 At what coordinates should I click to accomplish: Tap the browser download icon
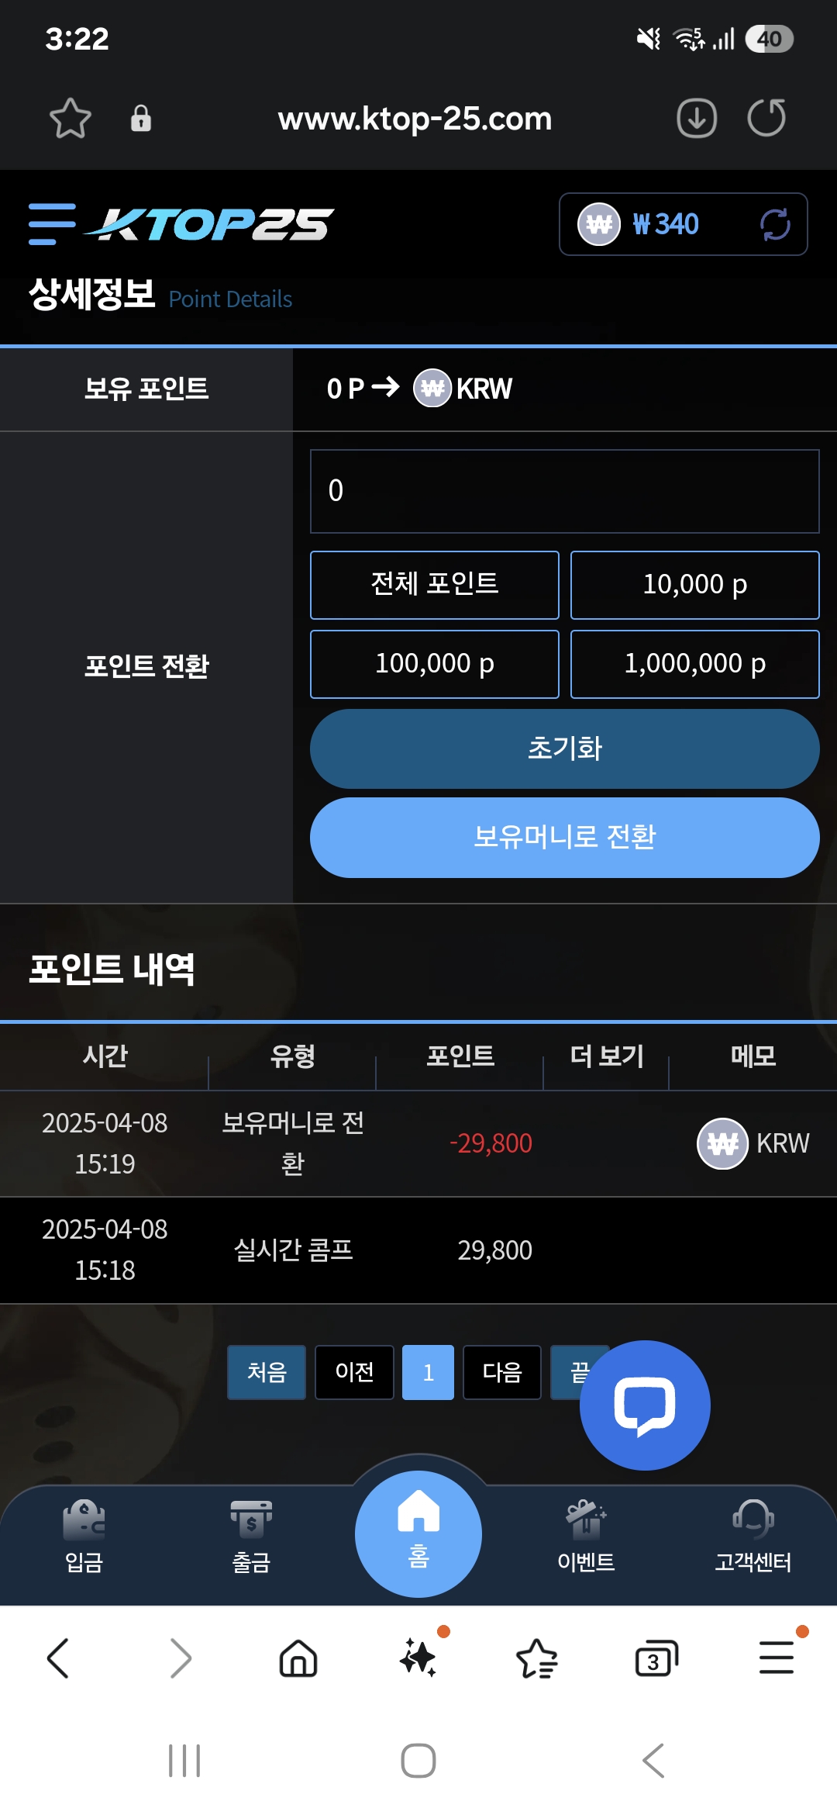697,119
